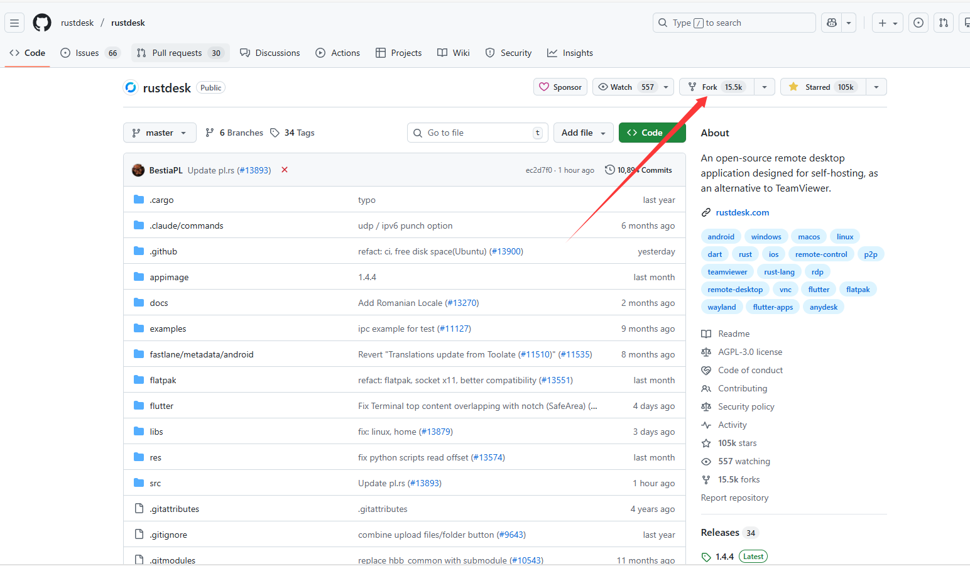
Task: Click the rustdesk owner breadcrumb link
Action: click(x=77, y=23)
